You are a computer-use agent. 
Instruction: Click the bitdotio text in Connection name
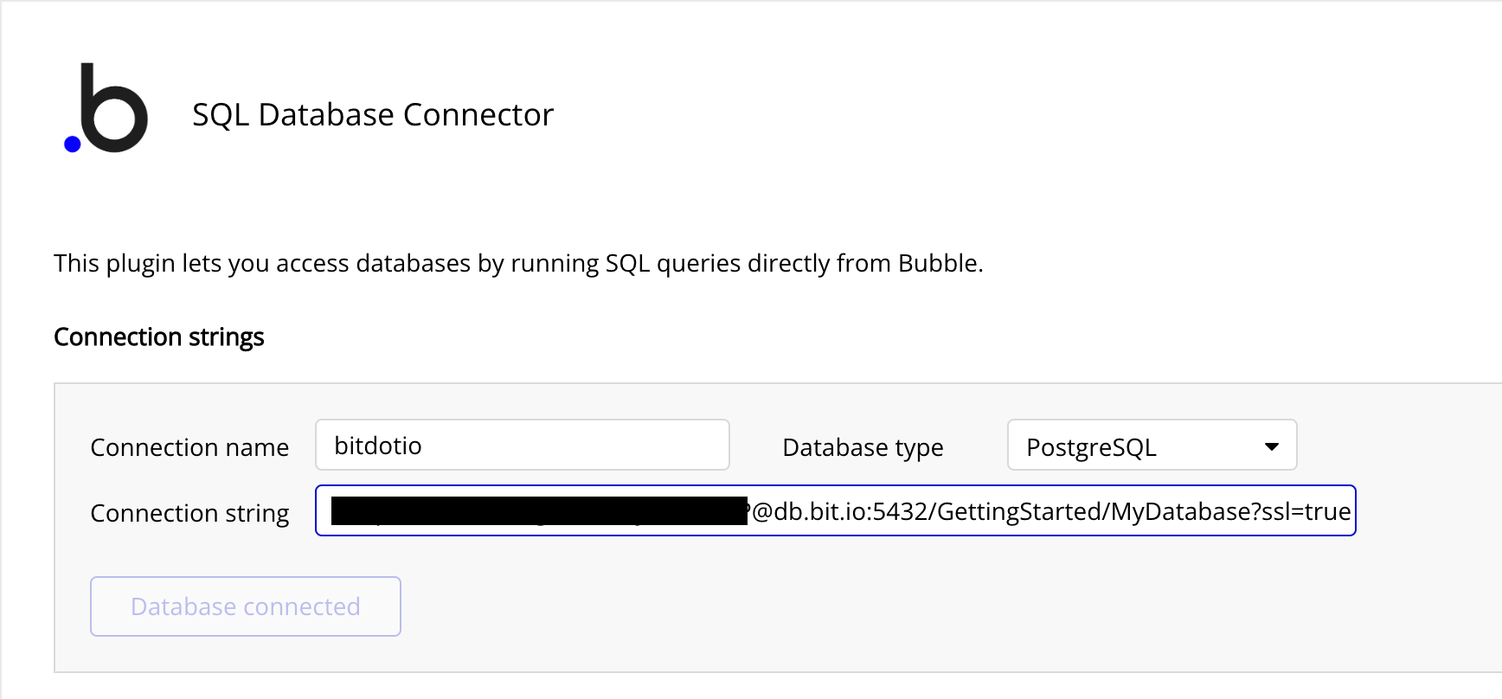[378, 446]
